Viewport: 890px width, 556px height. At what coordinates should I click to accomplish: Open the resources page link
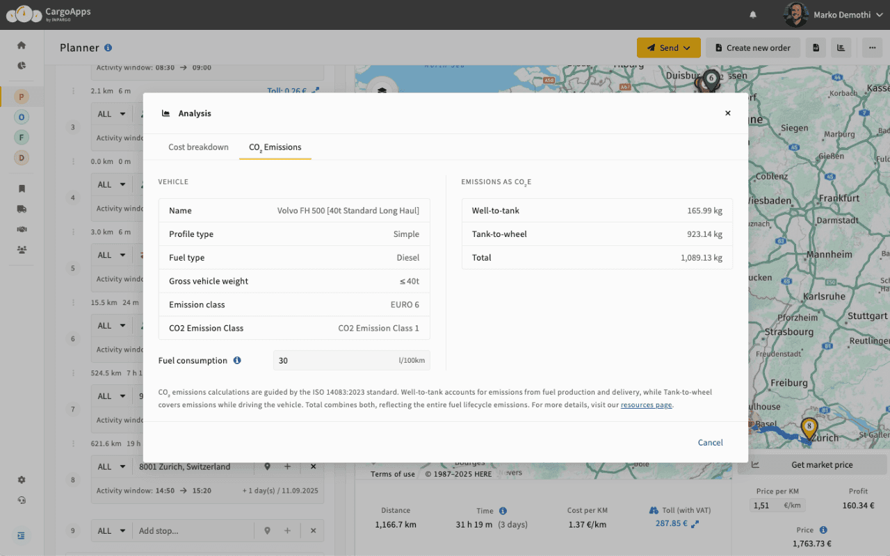pos(646,404)
